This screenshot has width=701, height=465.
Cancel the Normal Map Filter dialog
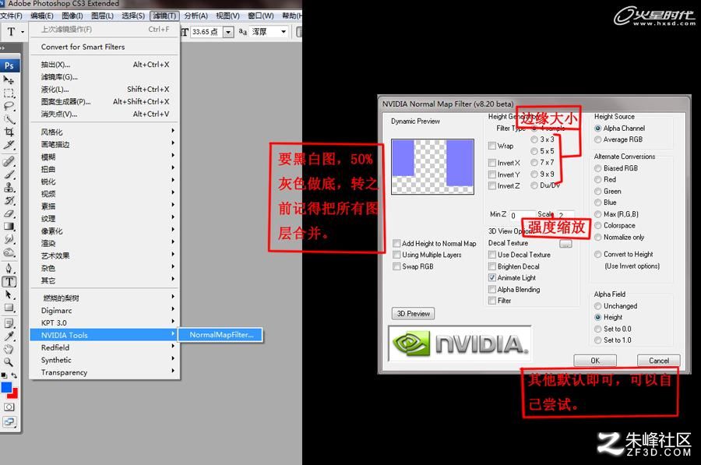658,361
